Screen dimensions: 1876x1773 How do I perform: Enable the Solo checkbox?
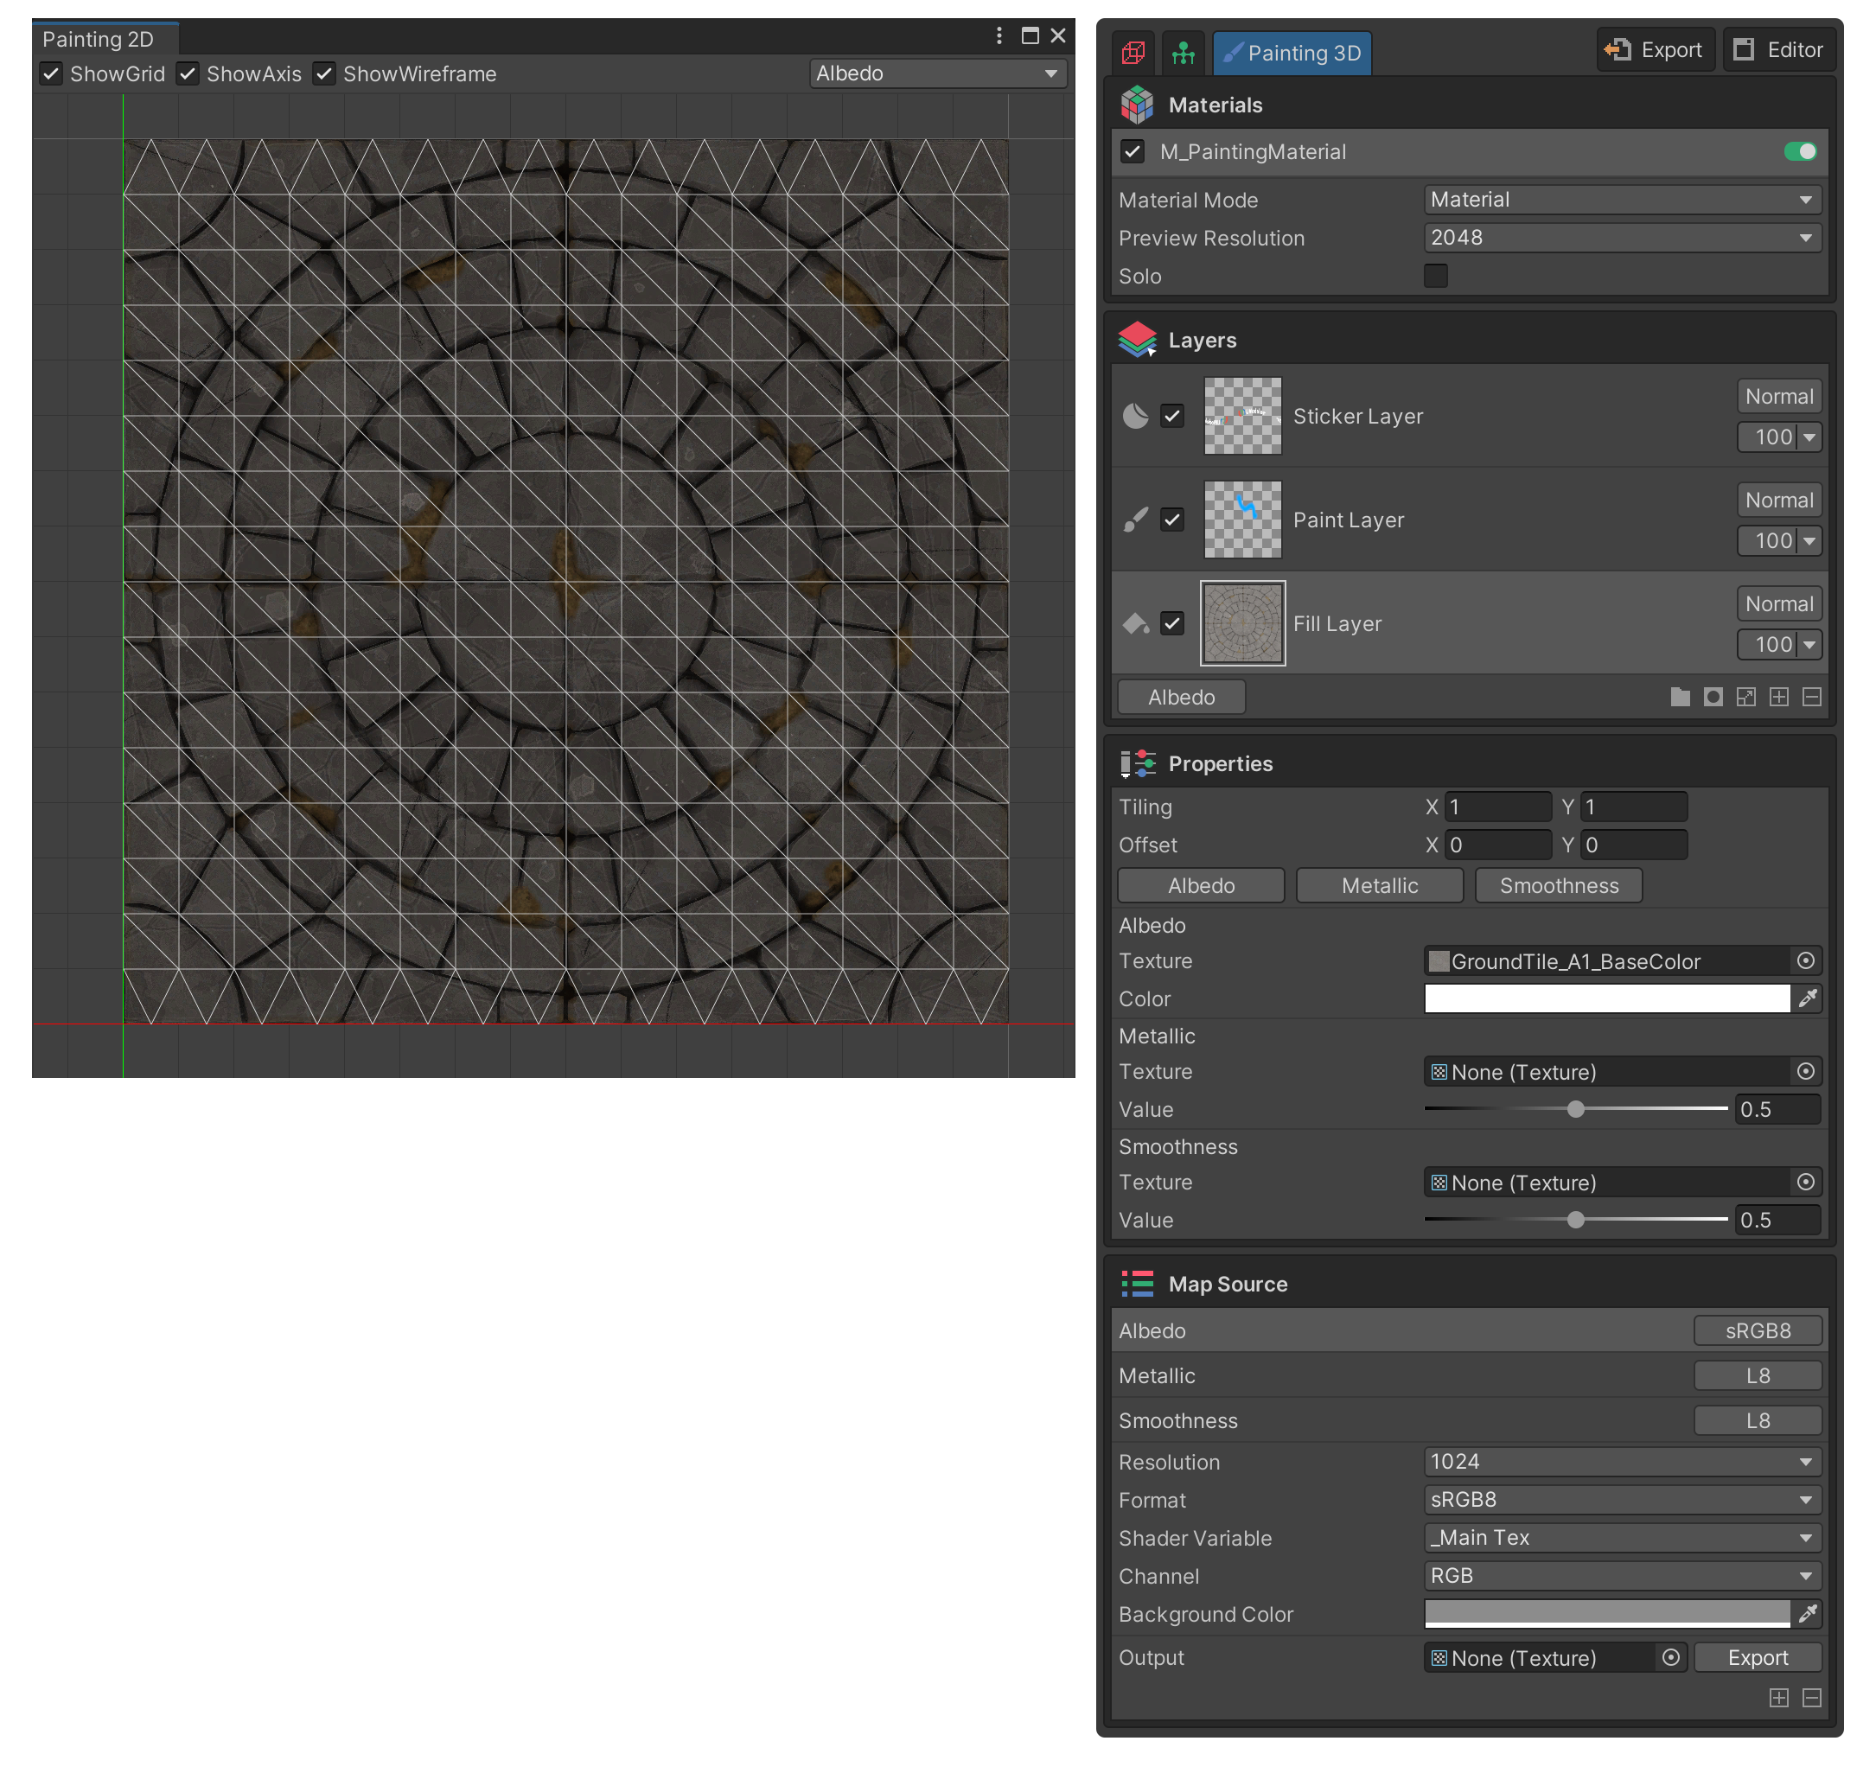tap(1434, 276)
